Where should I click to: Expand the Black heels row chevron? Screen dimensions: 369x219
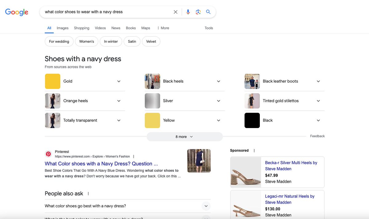click(x=219, y=81)
